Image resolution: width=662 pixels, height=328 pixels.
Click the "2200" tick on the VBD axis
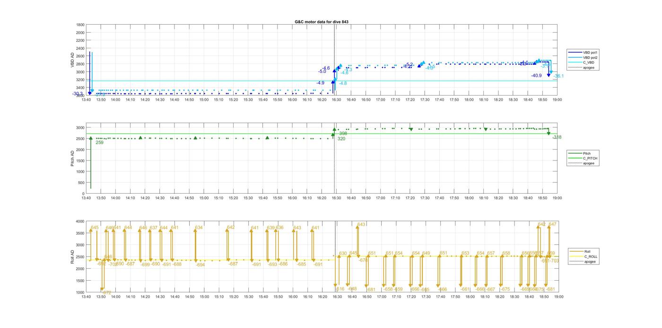[x=80, y=40]
